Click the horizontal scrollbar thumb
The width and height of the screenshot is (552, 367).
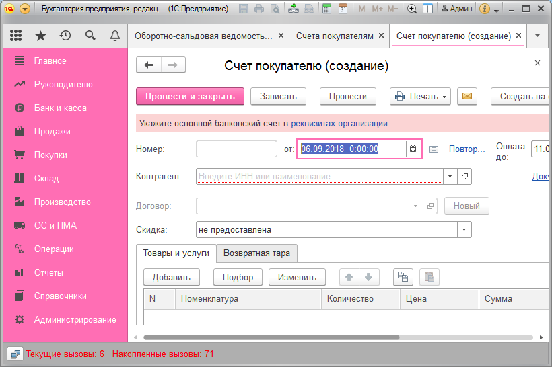(x=271, y=337)
